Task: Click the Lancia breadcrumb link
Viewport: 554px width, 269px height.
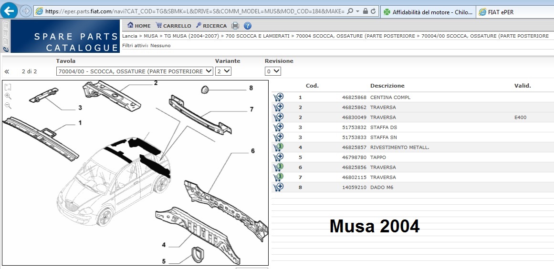Action: (130, 36)
